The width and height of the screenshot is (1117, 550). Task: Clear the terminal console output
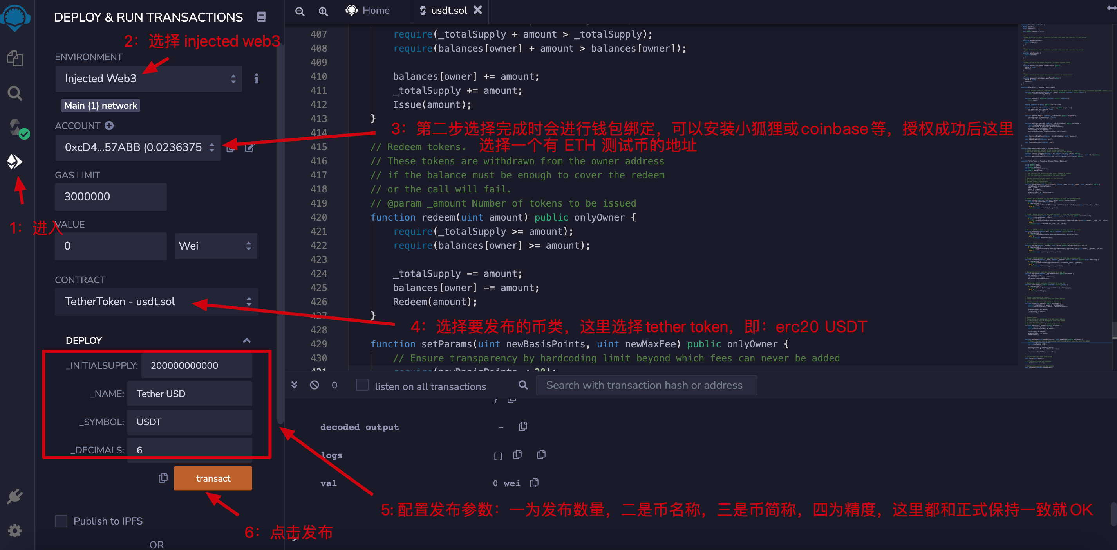[314, 385]
